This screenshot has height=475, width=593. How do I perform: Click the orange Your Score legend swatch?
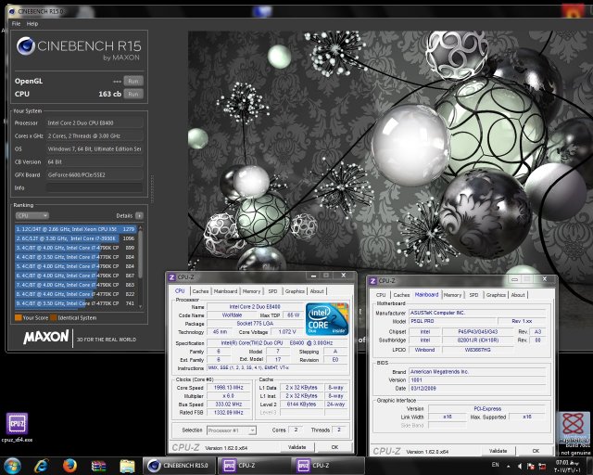coord(17,317)
